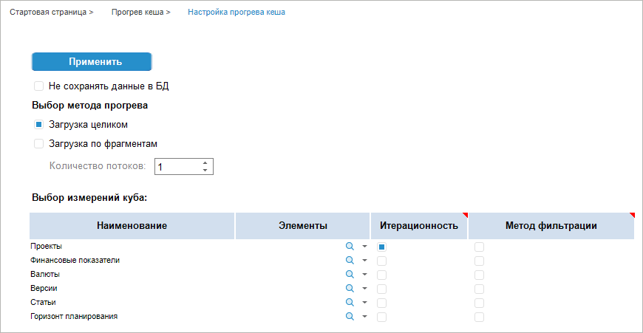
Task: Enable "Не сохранять данные в БД" checkbox
Action: (x=38, y=86)
